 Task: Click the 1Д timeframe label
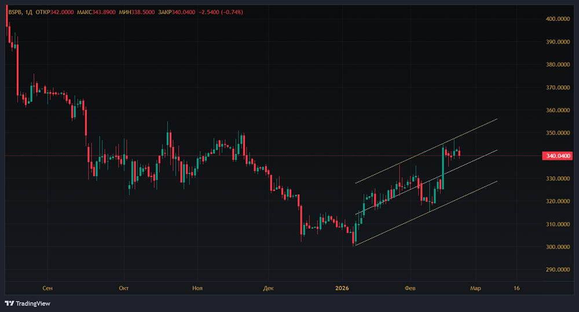pos(29,12)
